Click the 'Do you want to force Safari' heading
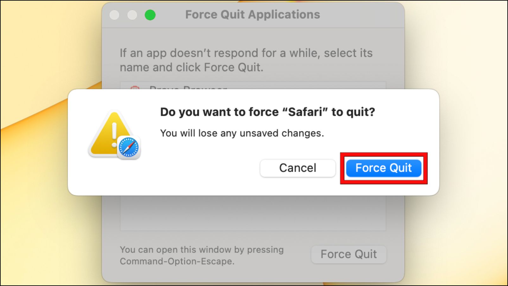This screenshot has width=508, height=286. (267, 112)
